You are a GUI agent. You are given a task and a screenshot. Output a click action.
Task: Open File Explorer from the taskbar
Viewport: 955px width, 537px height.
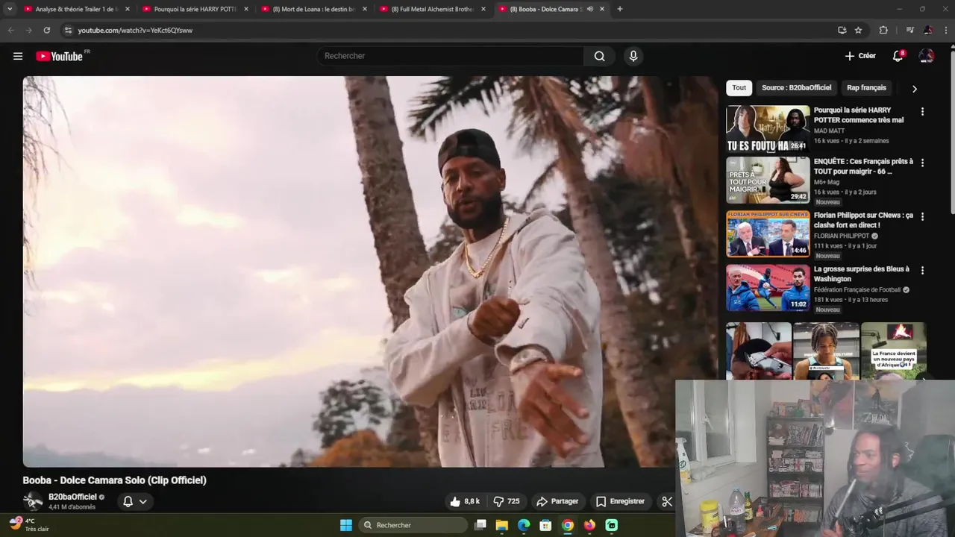click(x=502, y=525)
